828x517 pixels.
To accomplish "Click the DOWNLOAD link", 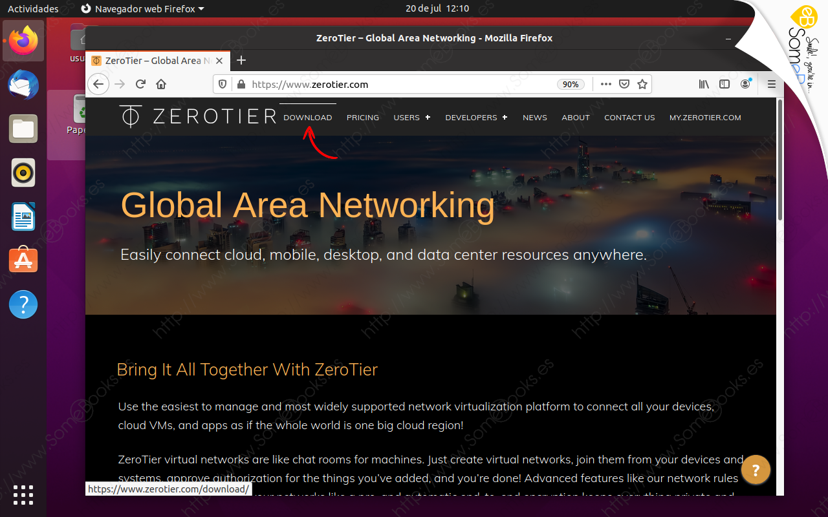I will pyautogui.click(x=307, y=118).
